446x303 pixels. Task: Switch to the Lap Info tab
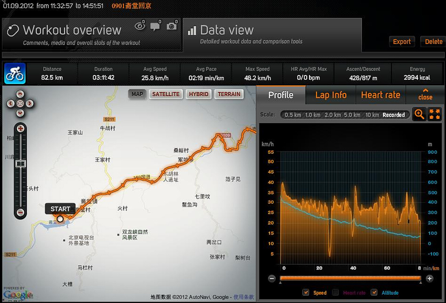[x=331, y=95]
